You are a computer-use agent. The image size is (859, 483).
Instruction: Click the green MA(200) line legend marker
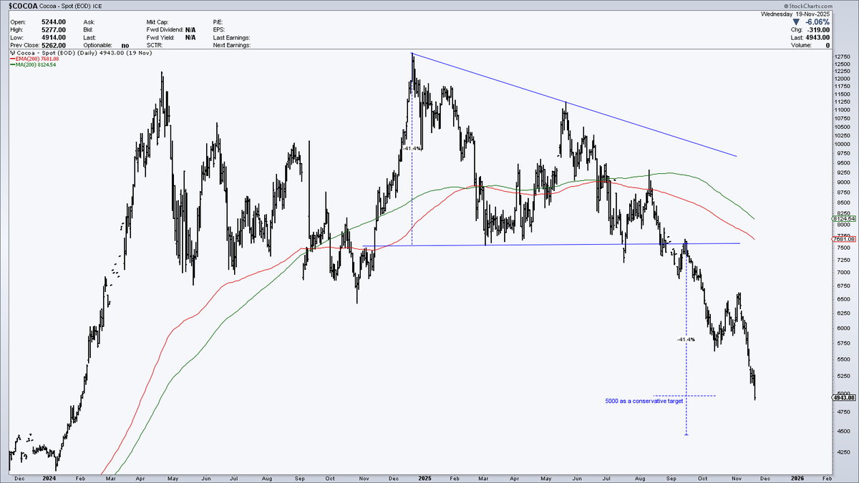click(12, 64)
